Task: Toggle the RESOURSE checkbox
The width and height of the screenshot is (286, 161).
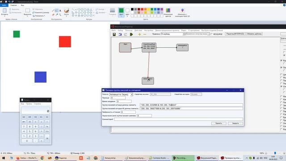Action: 211,34
